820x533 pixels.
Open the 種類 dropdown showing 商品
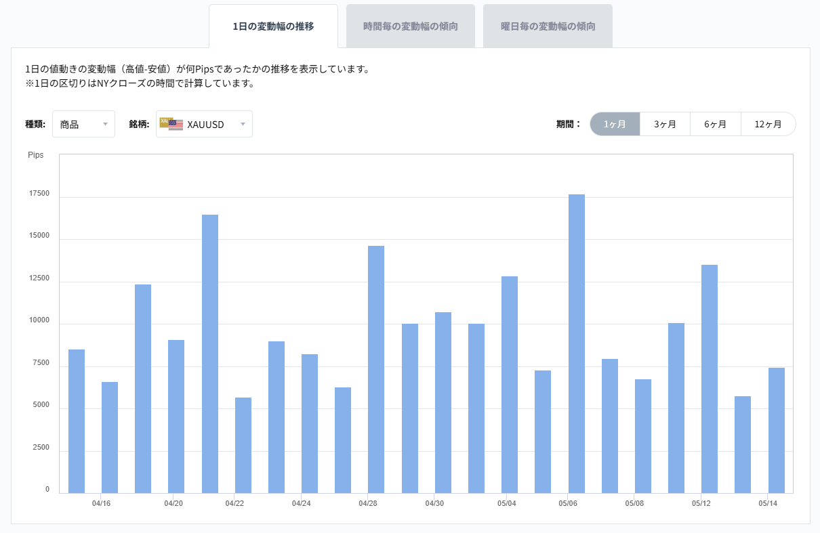(83, 124)
